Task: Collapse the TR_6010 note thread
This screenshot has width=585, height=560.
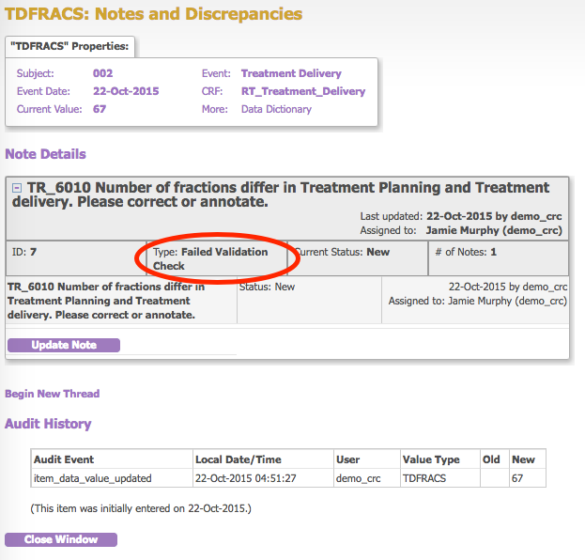Action: click(17, 188)
